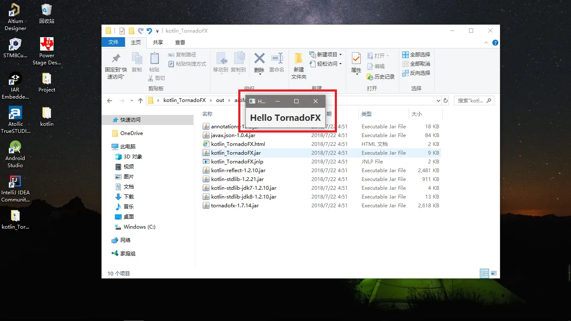571x321 pixels.
Task: Collapse the ribbon with the chevron arrow
Action: coord(486,43)
